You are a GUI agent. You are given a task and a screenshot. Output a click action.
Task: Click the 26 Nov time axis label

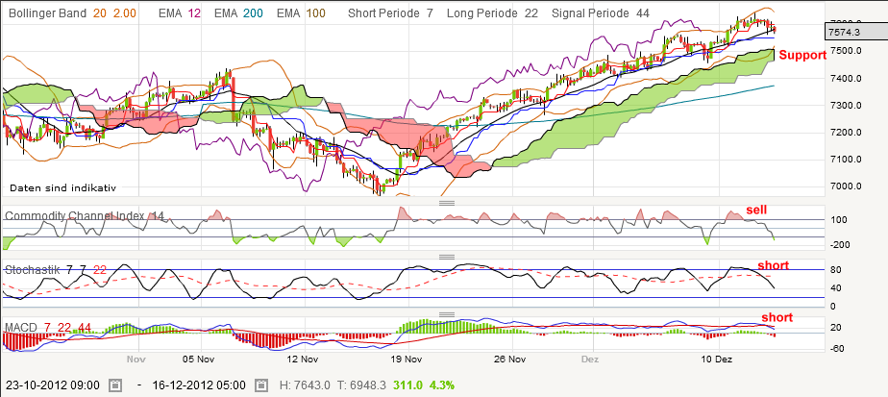coord(512,360)
